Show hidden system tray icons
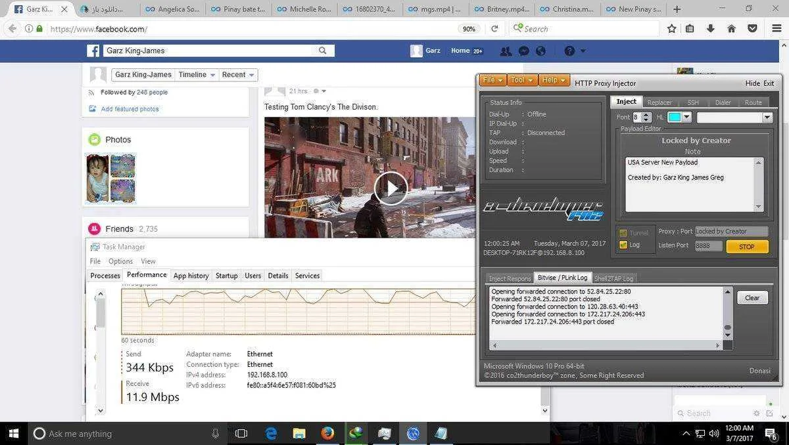Screen dimensions: 789x445 click(x=686, y=433)
